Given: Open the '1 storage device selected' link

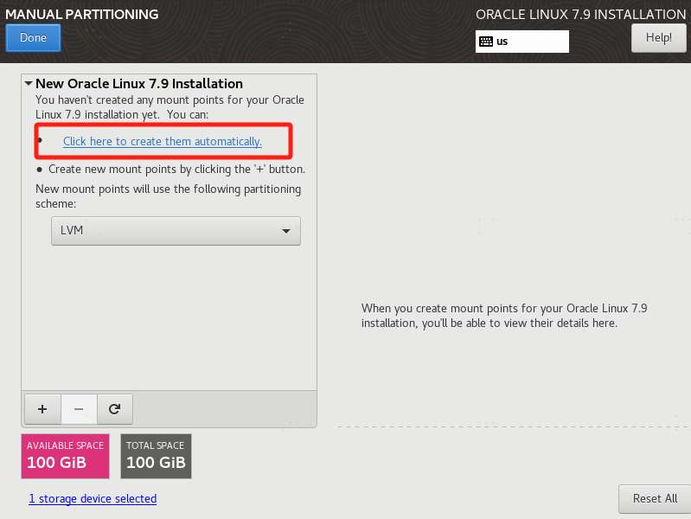Looking at the screenshot, I should 93,498.
